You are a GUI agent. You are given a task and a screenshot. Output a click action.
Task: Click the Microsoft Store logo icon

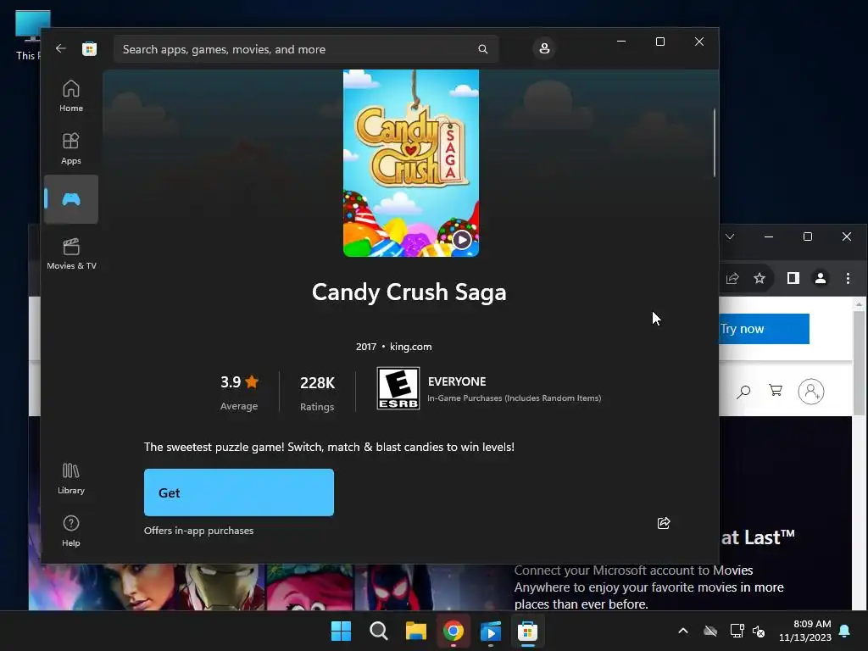pos(89,48)
